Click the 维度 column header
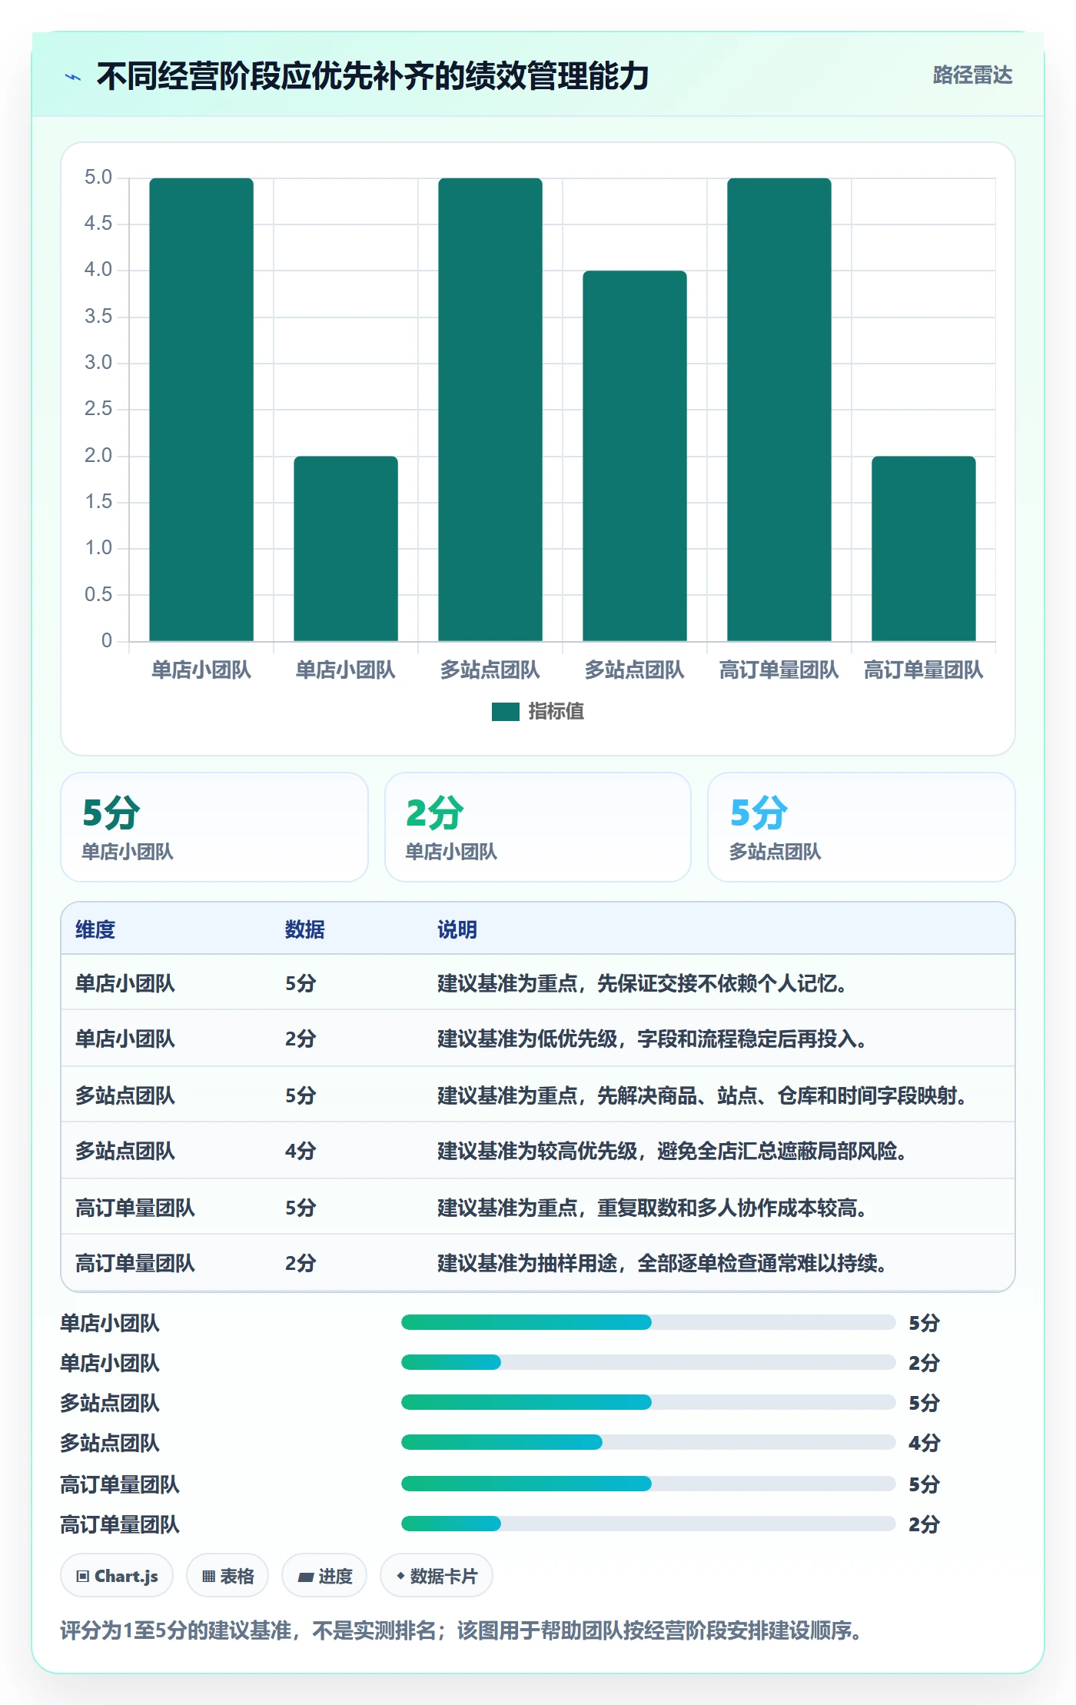The image size is (1076, 1705). tap(95, 929)
